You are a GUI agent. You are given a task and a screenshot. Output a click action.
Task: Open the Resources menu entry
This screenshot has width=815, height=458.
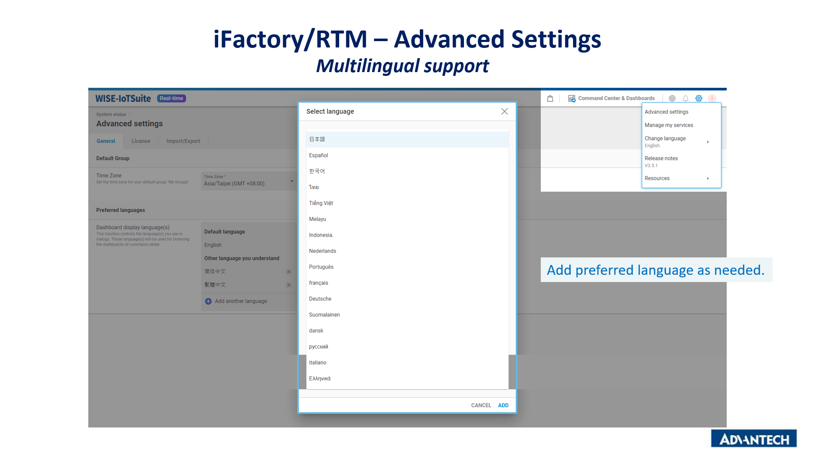(x=681, y=179)
